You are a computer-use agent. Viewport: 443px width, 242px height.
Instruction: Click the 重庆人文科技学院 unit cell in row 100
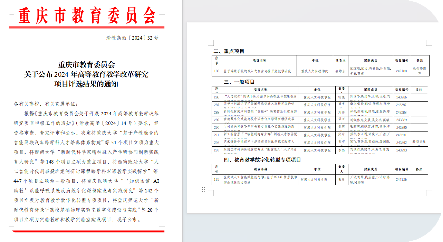click(315, 71)
